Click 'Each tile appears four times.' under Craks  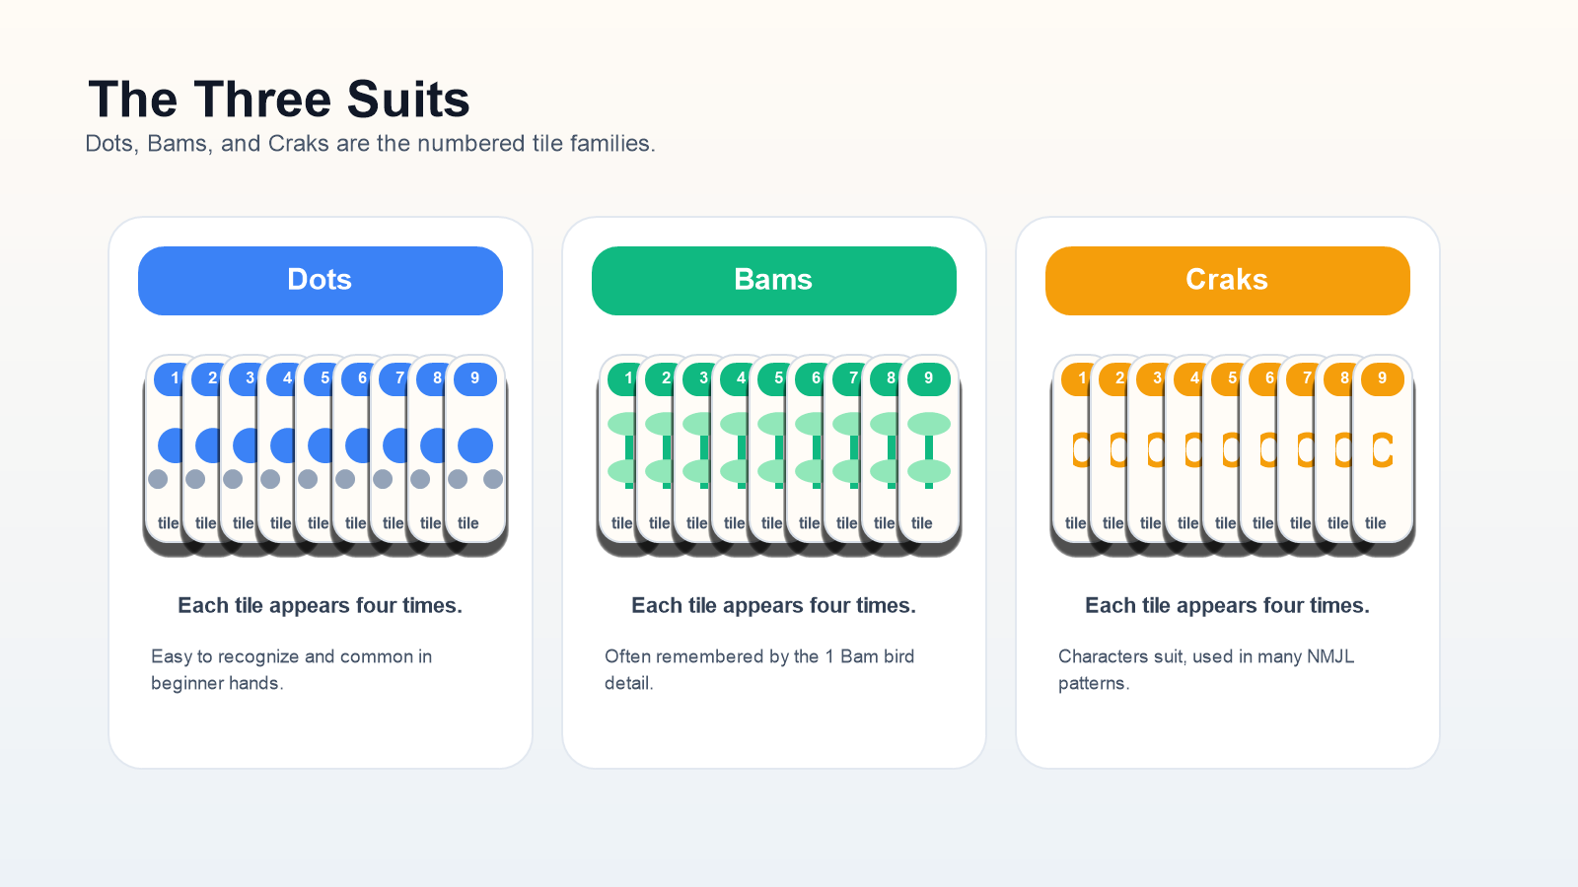pos(1228,605)
